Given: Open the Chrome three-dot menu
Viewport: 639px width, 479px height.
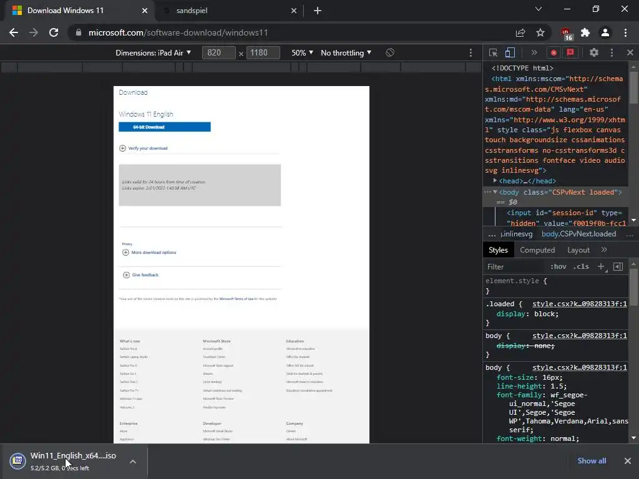Looking at the screenshot, I should tap(625, 32).
